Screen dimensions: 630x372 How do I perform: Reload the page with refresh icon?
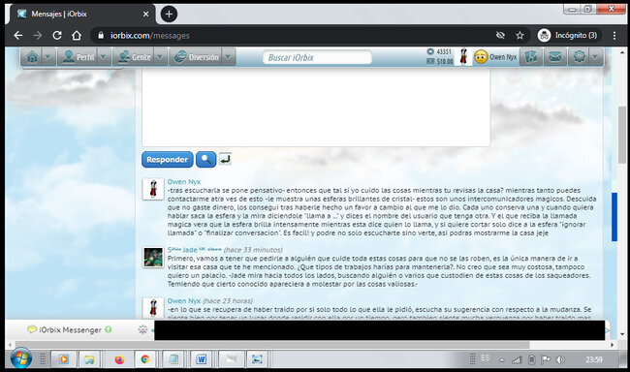(57, 35)
